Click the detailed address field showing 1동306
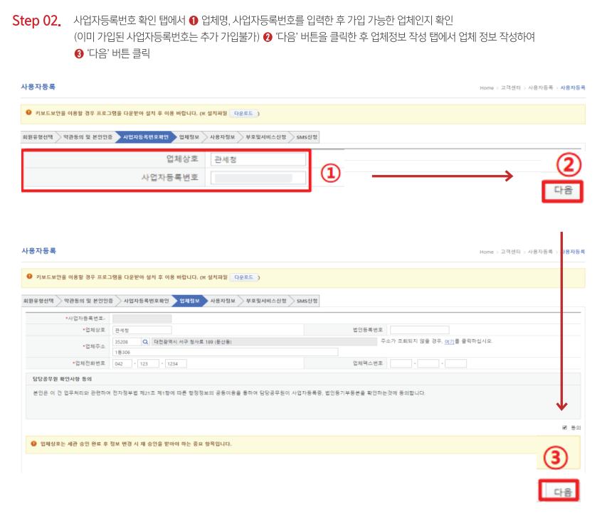The height and width of the screenshot is (524, 602). (x=225, y=352)
